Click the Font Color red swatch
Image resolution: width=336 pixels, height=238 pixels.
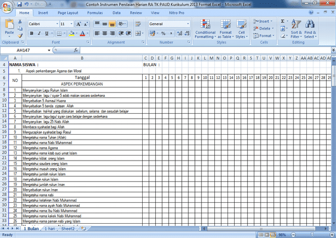click(83, 34)
